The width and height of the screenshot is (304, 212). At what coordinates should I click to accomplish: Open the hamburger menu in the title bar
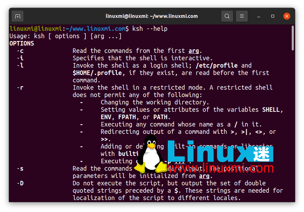(242, 16)
